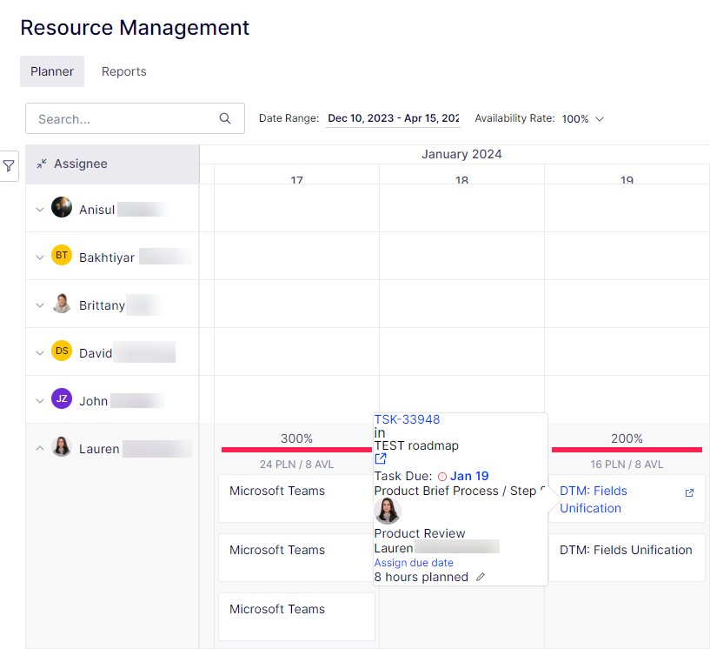710x649 pixels.
Task: Open the TSK-33948 task link
Action: (407, 419)
